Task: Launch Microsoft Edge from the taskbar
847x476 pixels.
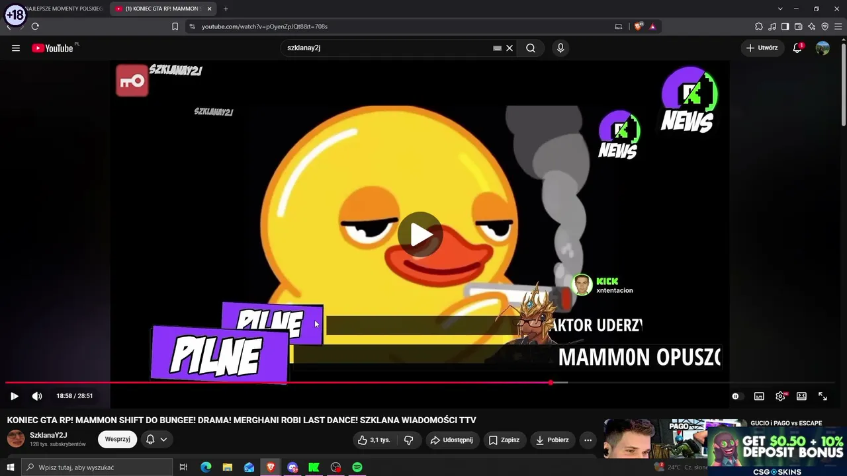Action: tap(206, 467)
